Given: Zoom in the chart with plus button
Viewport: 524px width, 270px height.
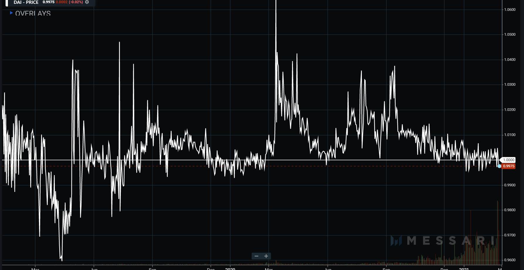Looking at the screenshot, I should tap(266, 256).
